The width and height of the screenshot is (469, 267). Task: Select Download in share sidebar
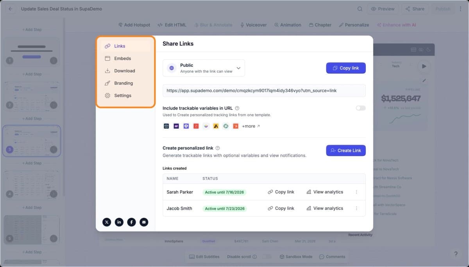(125, 71)
